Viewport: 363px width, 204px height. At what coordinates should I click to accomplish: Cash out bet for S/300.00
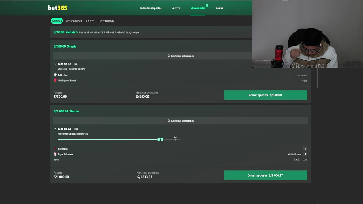[x=265, y=95]
